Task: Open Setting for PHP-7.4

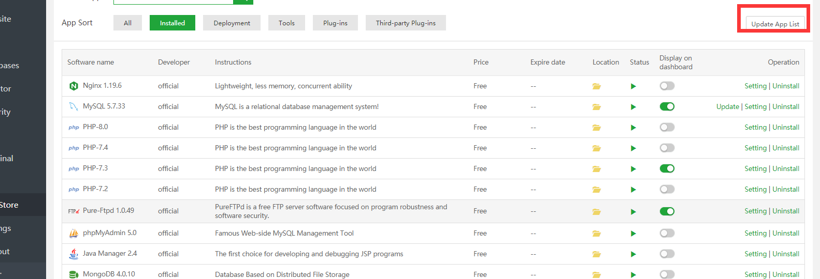Action: pos(755,148)
